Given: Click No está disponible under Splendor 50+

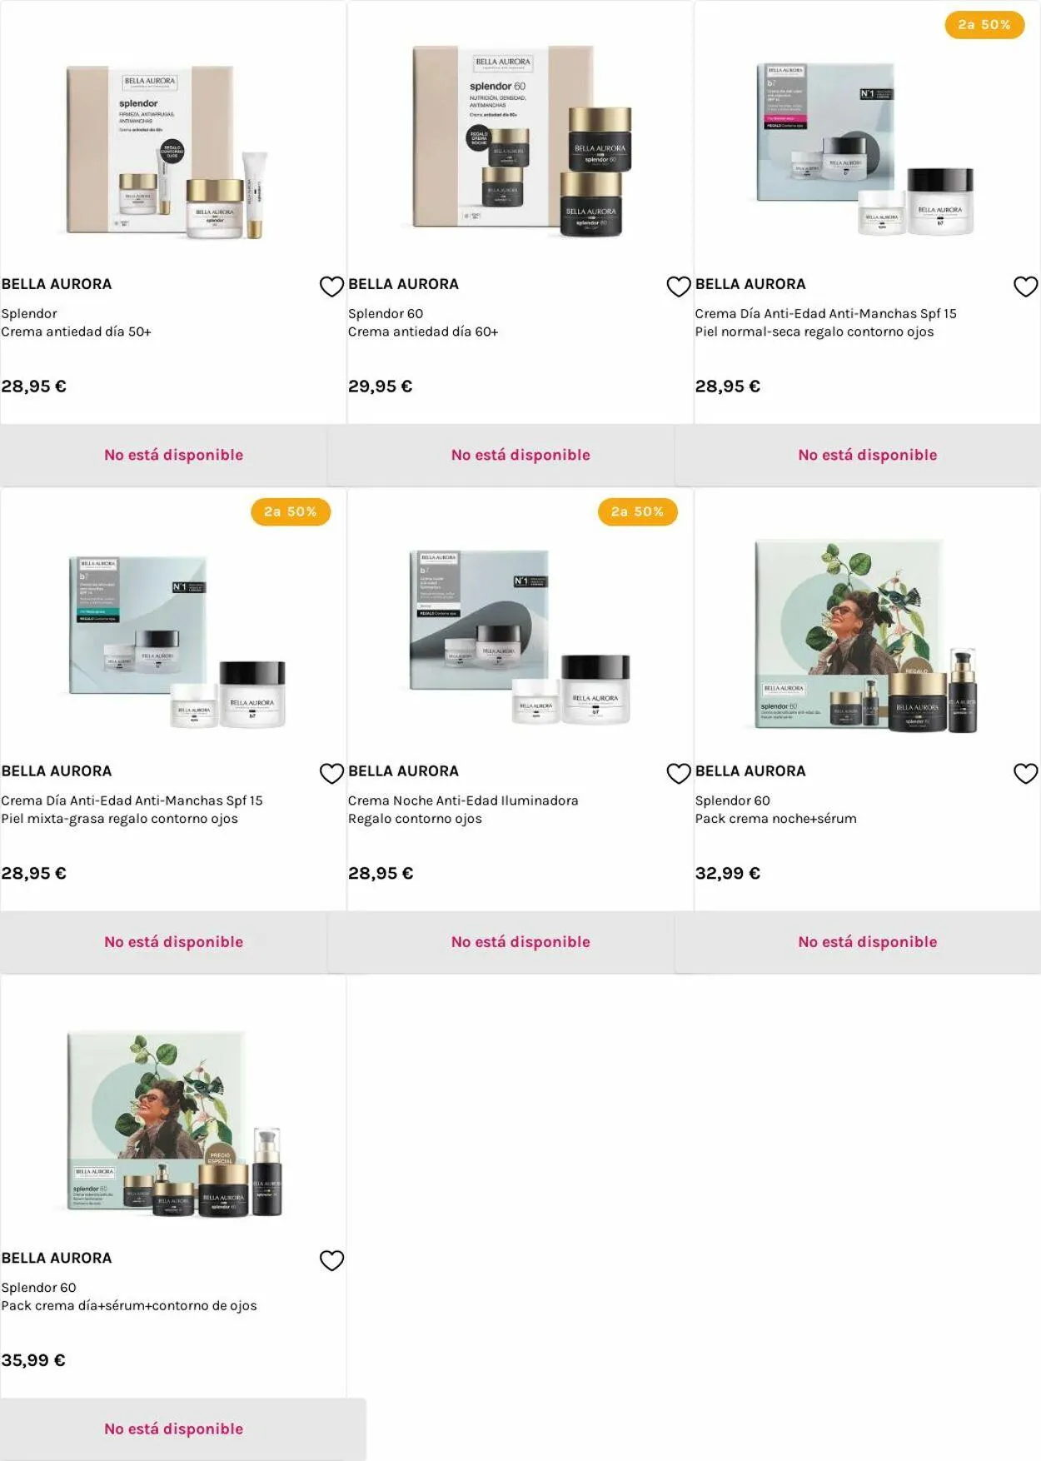Looking at the screenshot, I should coord(173,455).
